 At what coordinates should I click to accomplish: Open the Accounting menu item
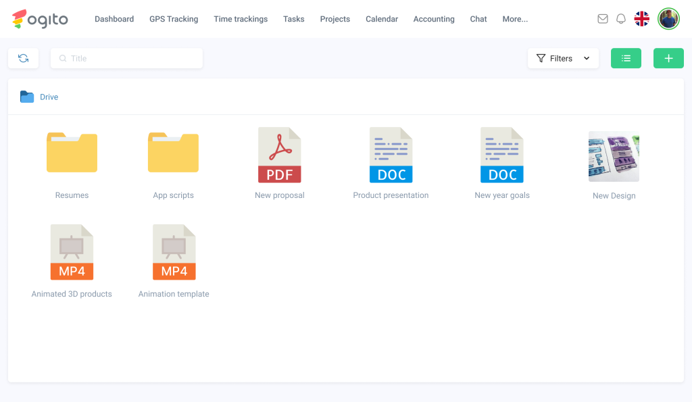(x=434, y=19)
